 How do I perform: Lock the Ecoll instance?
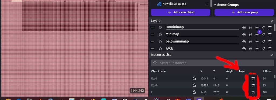tap(194, 78)
